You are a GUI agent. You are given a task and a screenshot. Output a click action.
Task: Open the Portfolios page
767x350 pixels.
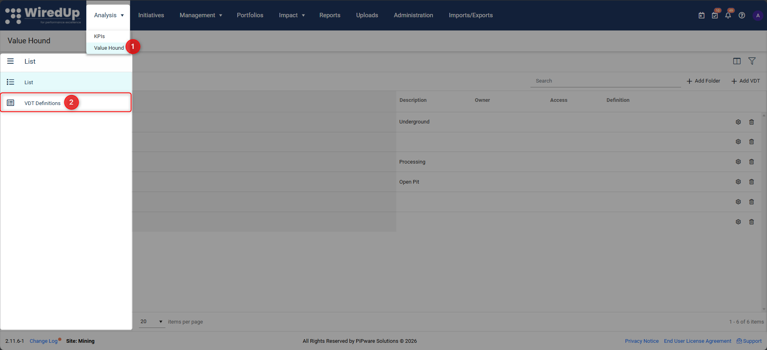coord(250,15)
